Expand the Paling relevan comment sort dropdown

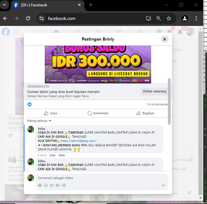point(39,121)
